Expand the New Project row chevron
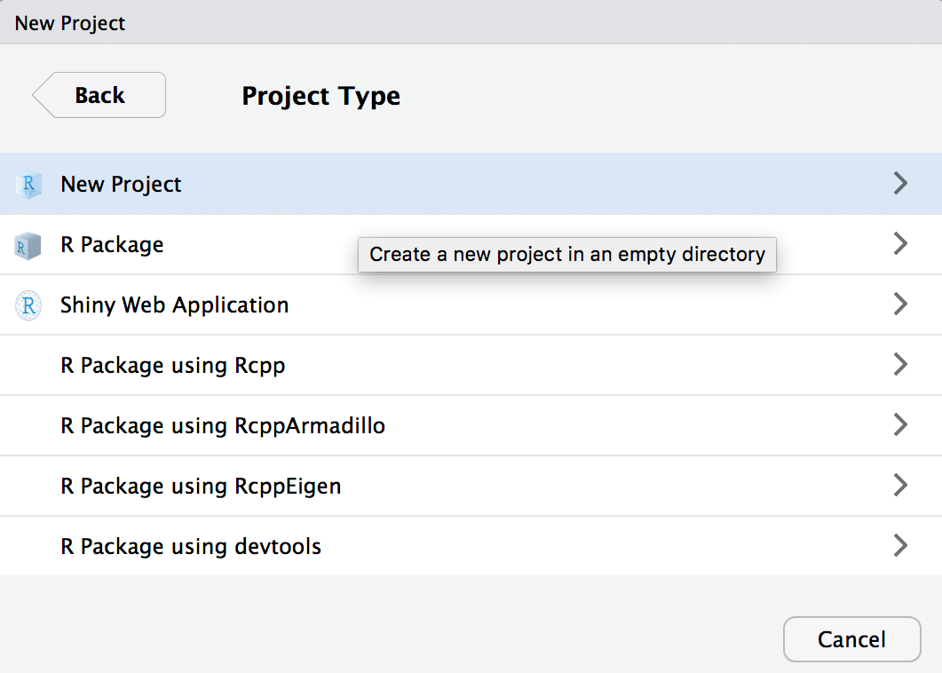942x673 pixels. tap(899, 184)
